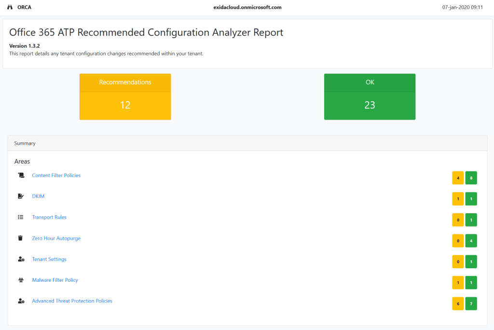Open the Malware Filter Policy link

[x=55, y=280]
